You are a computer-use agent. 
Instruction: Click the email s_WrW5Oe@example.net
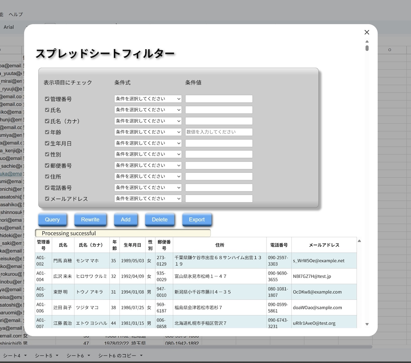coord(319,260)
